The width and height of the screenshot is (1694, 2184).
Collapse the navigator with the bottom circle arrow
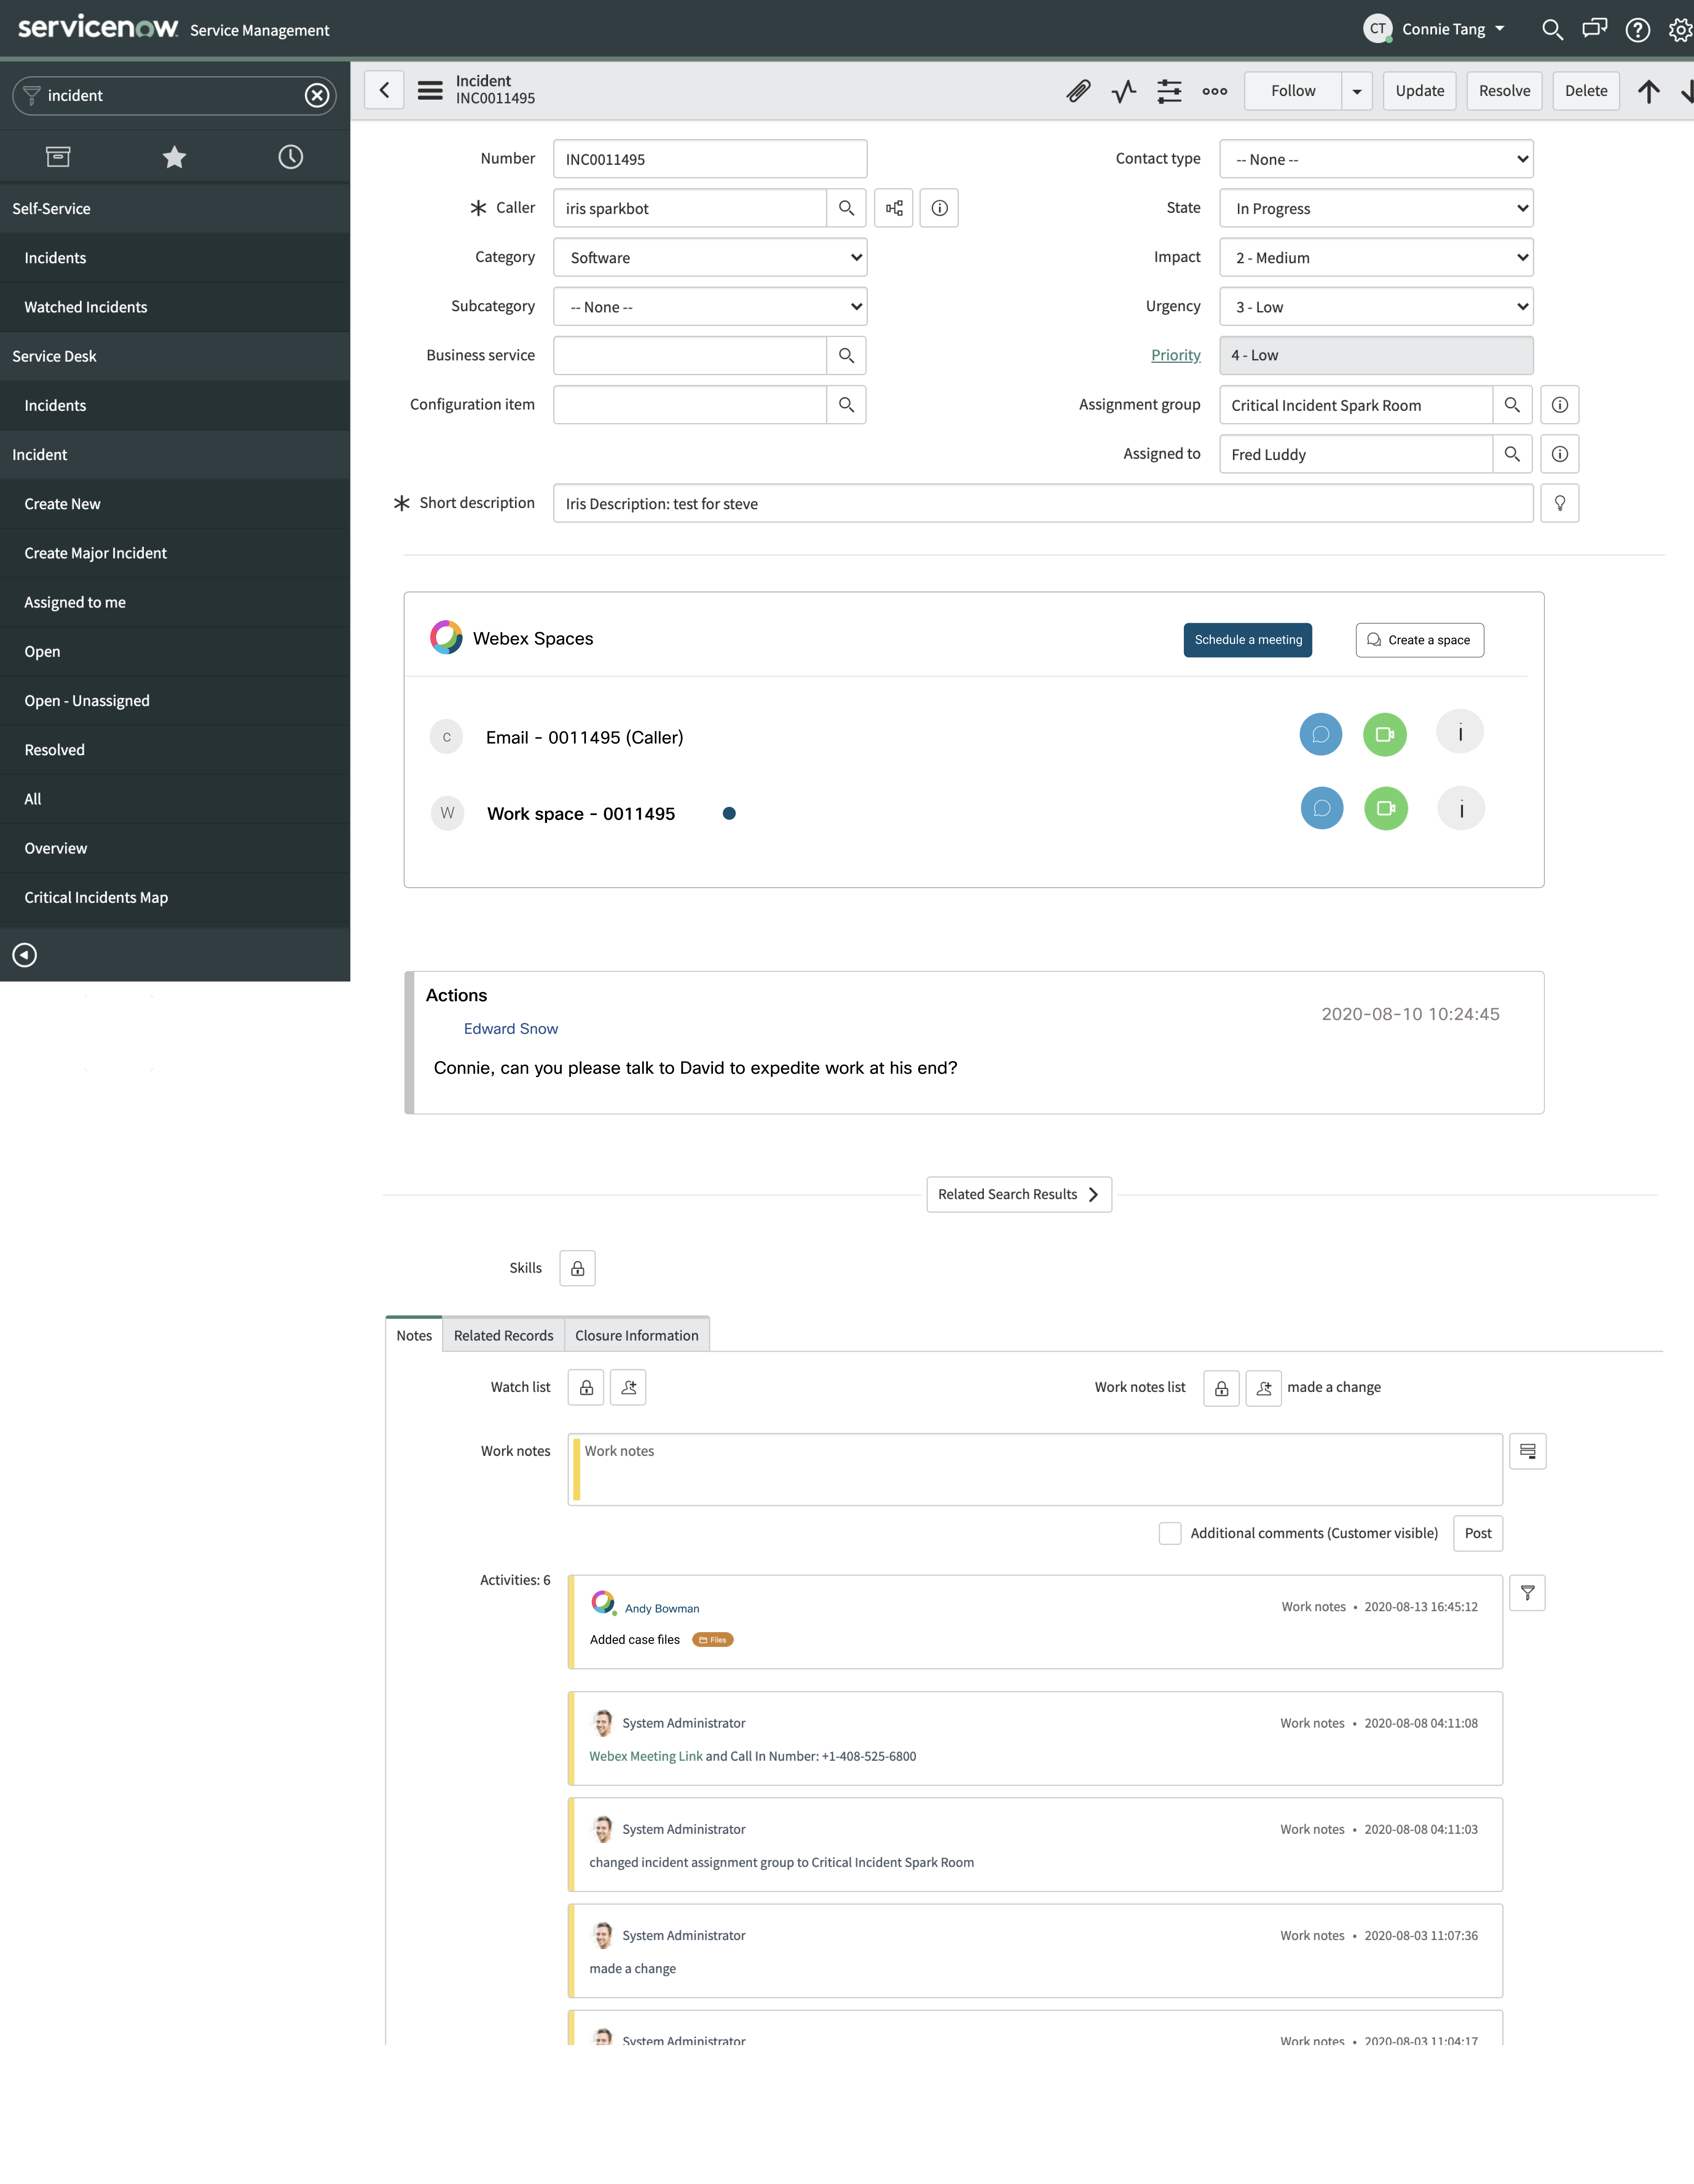[x=25, y=955]
